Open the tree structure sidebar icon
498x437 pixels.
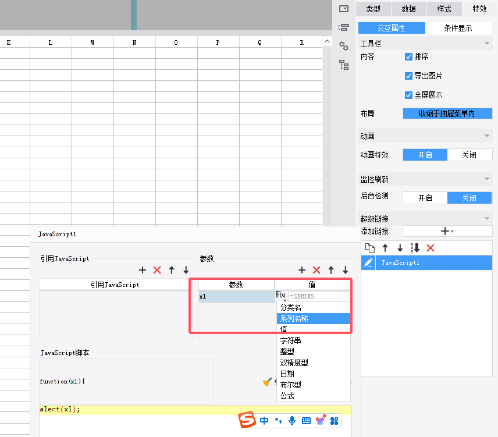[x=344, y=65]
